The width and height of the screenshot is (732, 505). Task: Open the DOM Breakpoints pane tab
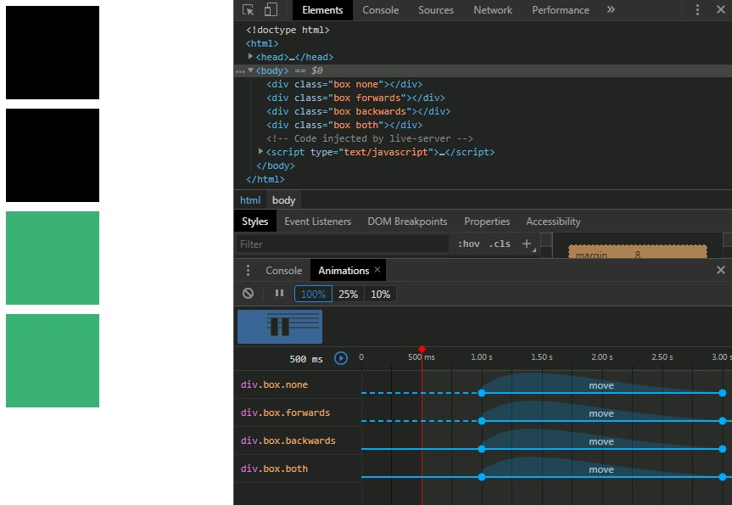(407, 222)
